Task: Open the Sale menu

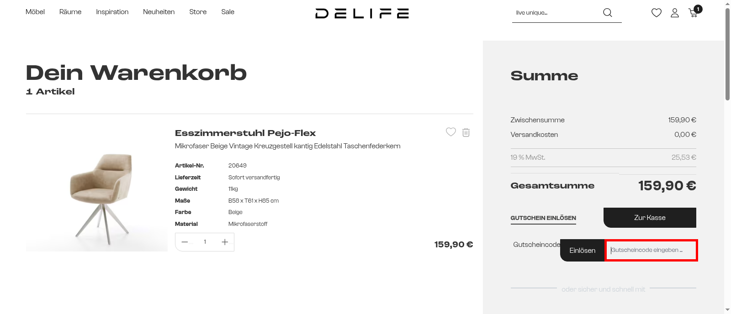Action: tap(228, 12)
